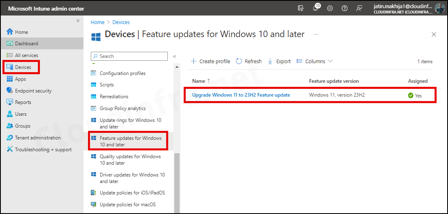Open the user account avatar
This screenshot has height=214, width=448.
(439, 8)
